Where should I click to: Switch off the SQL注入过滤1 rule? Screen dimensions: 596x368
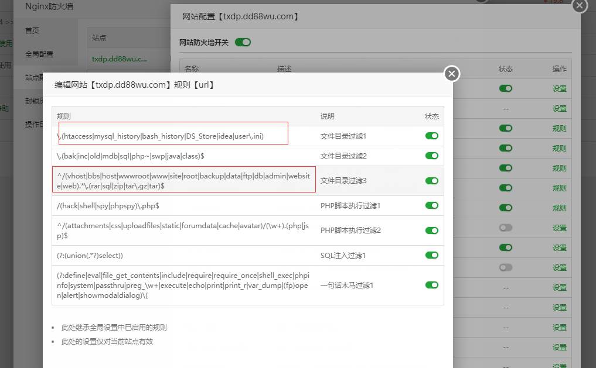[432, 255]
